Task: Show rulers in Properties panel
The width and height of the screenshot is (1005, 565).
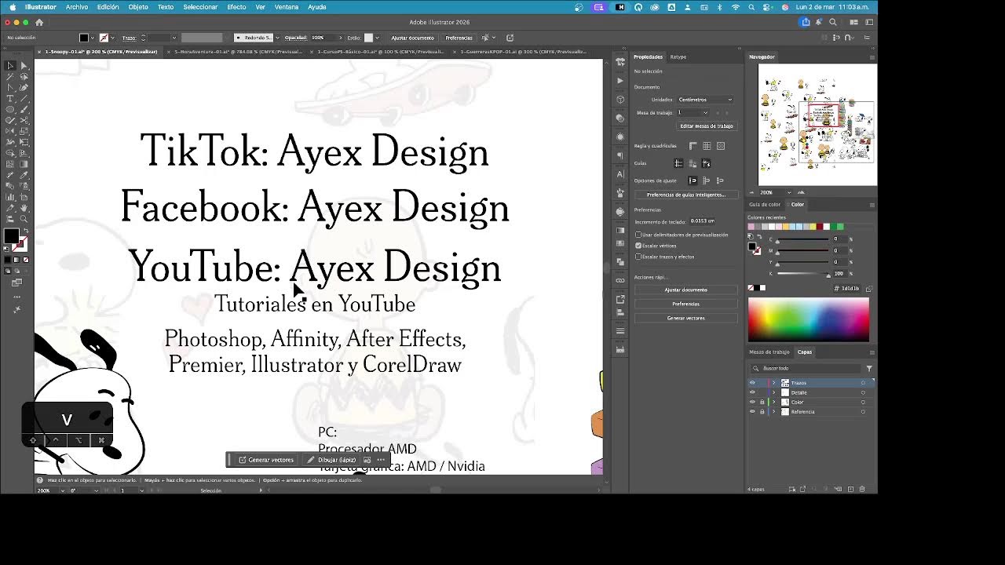Action: [x=693, y=146]
